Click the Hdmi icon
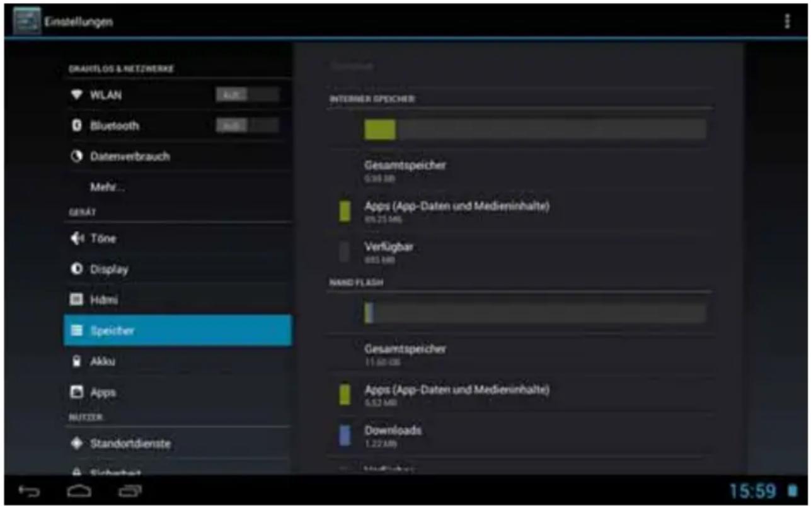Image resolution: width=811 pixels, height=506 pixels. (x=77, y=300)
